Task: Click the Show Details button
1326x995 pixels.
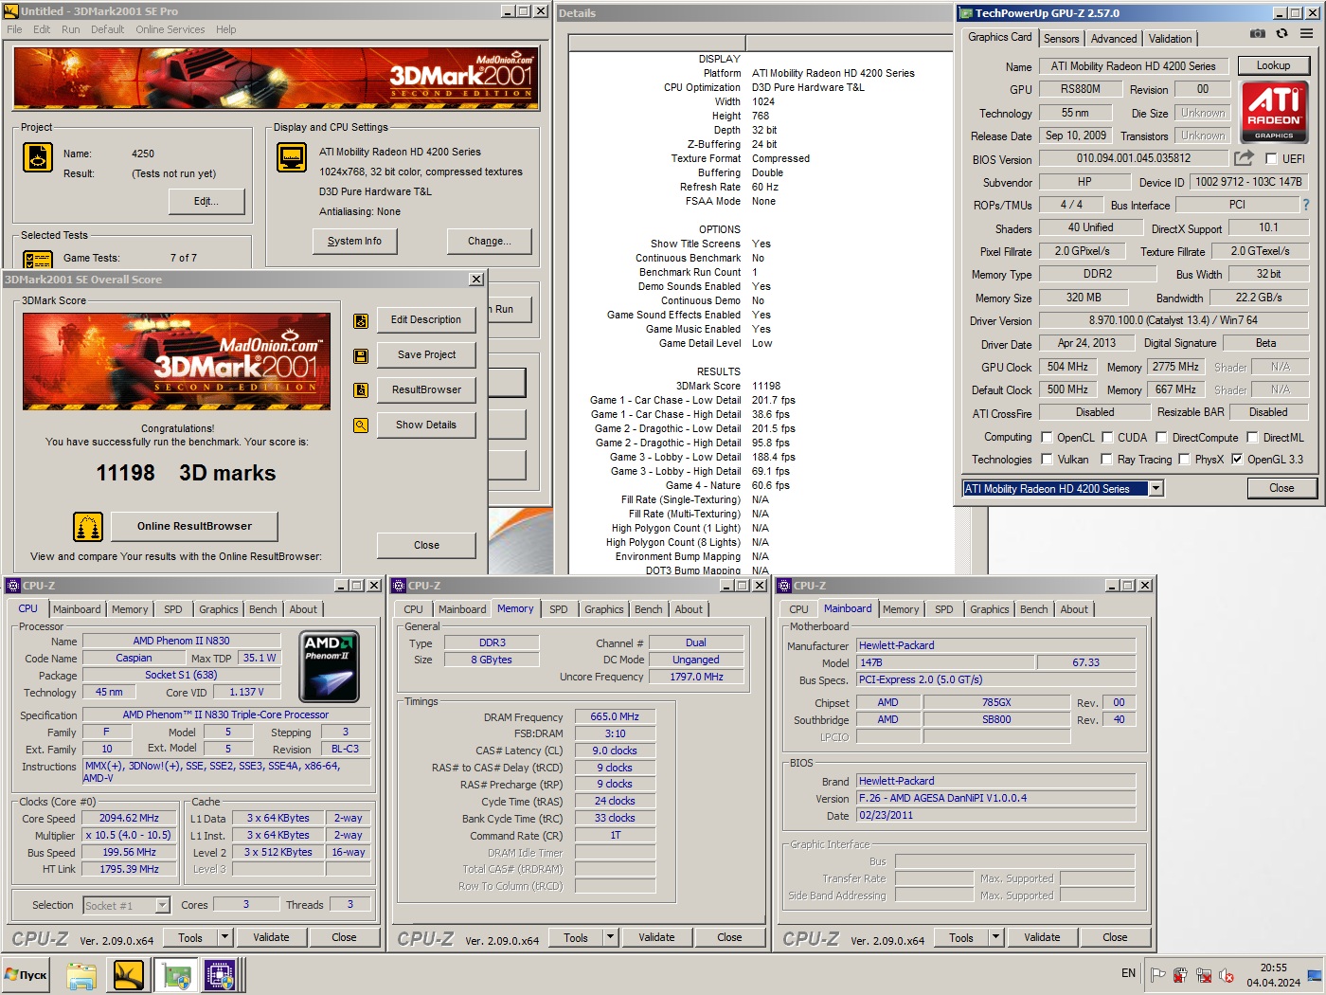Action: [x=426, y=425]
